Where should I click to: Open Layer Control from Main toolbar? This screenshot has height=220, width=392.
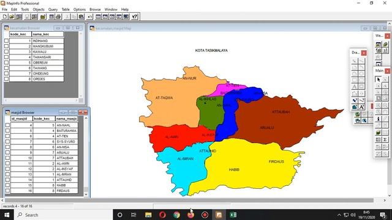(379, 133)
